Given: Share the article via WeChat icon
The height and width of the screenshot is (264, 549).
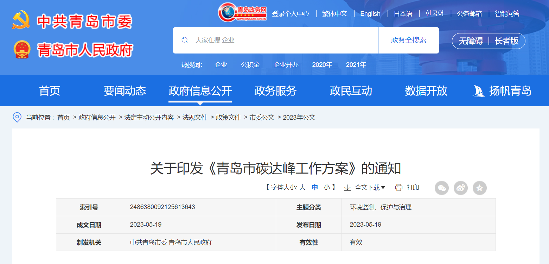Looking at the screenshot, I should (442, 188).
